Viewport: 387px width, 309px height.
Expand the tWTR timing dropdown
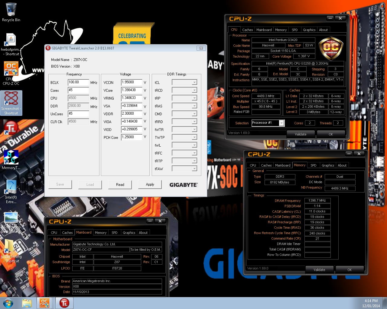pos(194,129)
